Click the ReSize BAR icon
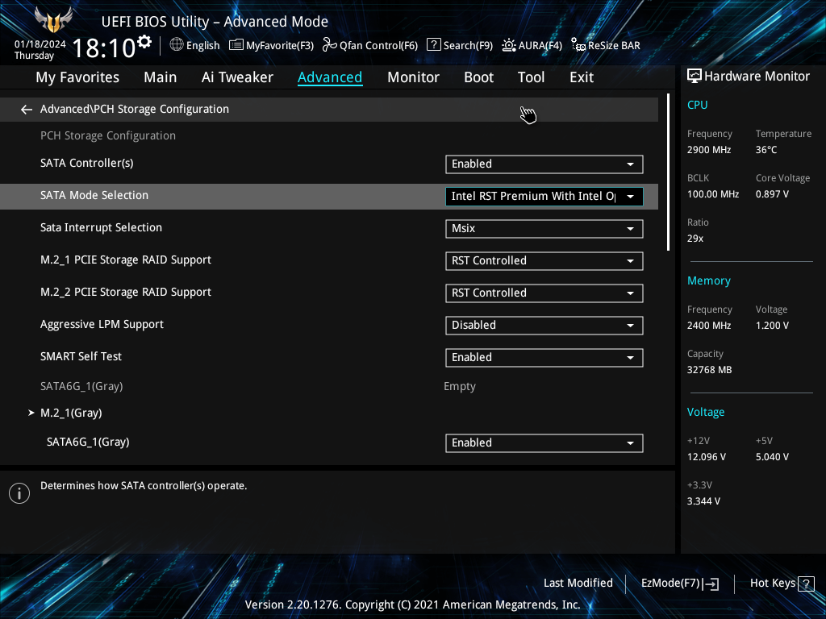 (x=578, y=45)
